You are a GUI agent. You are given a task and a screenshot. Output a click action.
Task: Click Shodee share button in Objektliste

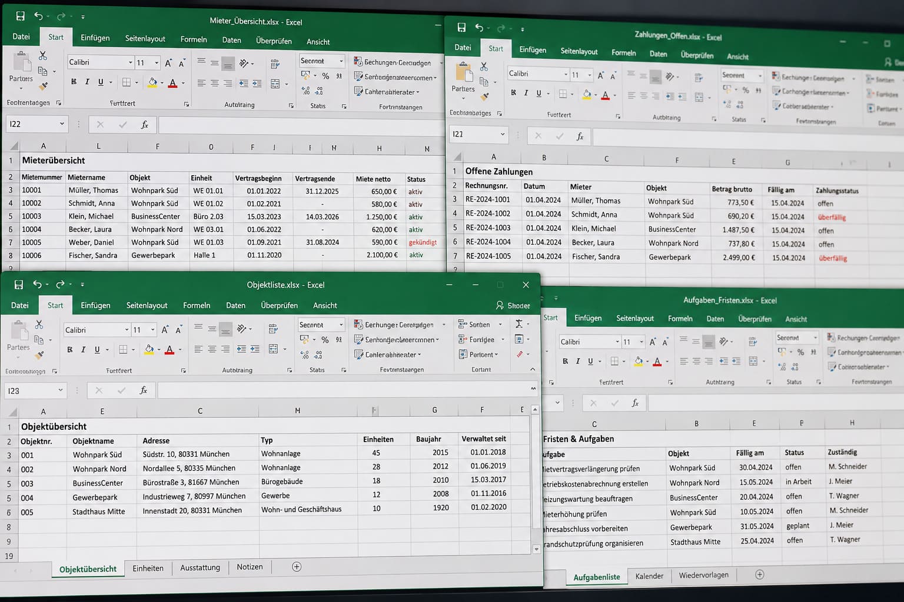coord(513,306)
